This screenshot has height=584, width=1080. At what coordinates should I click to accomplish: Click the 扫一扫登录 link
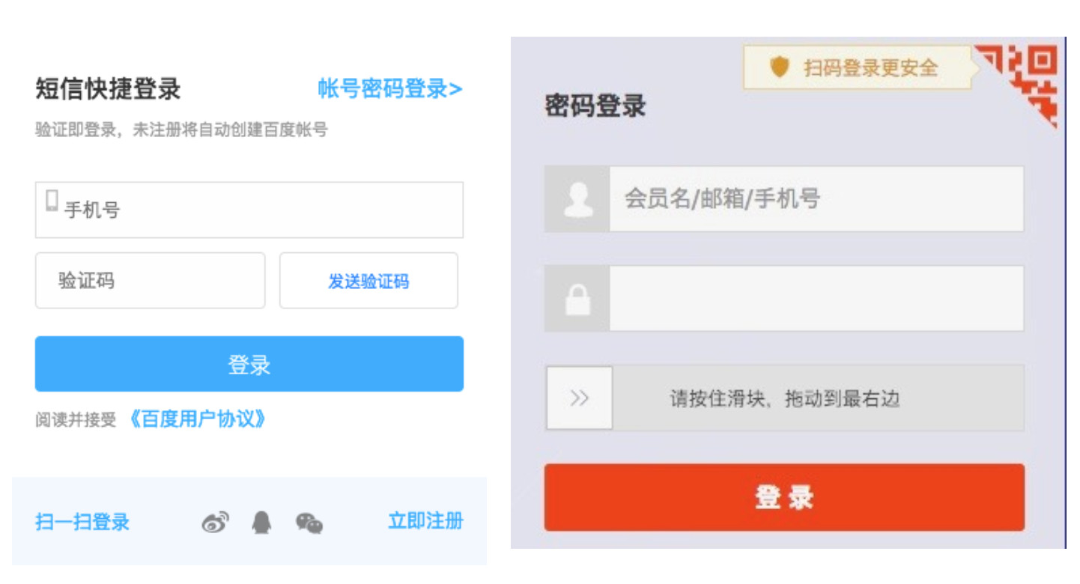tap(82, 522)
